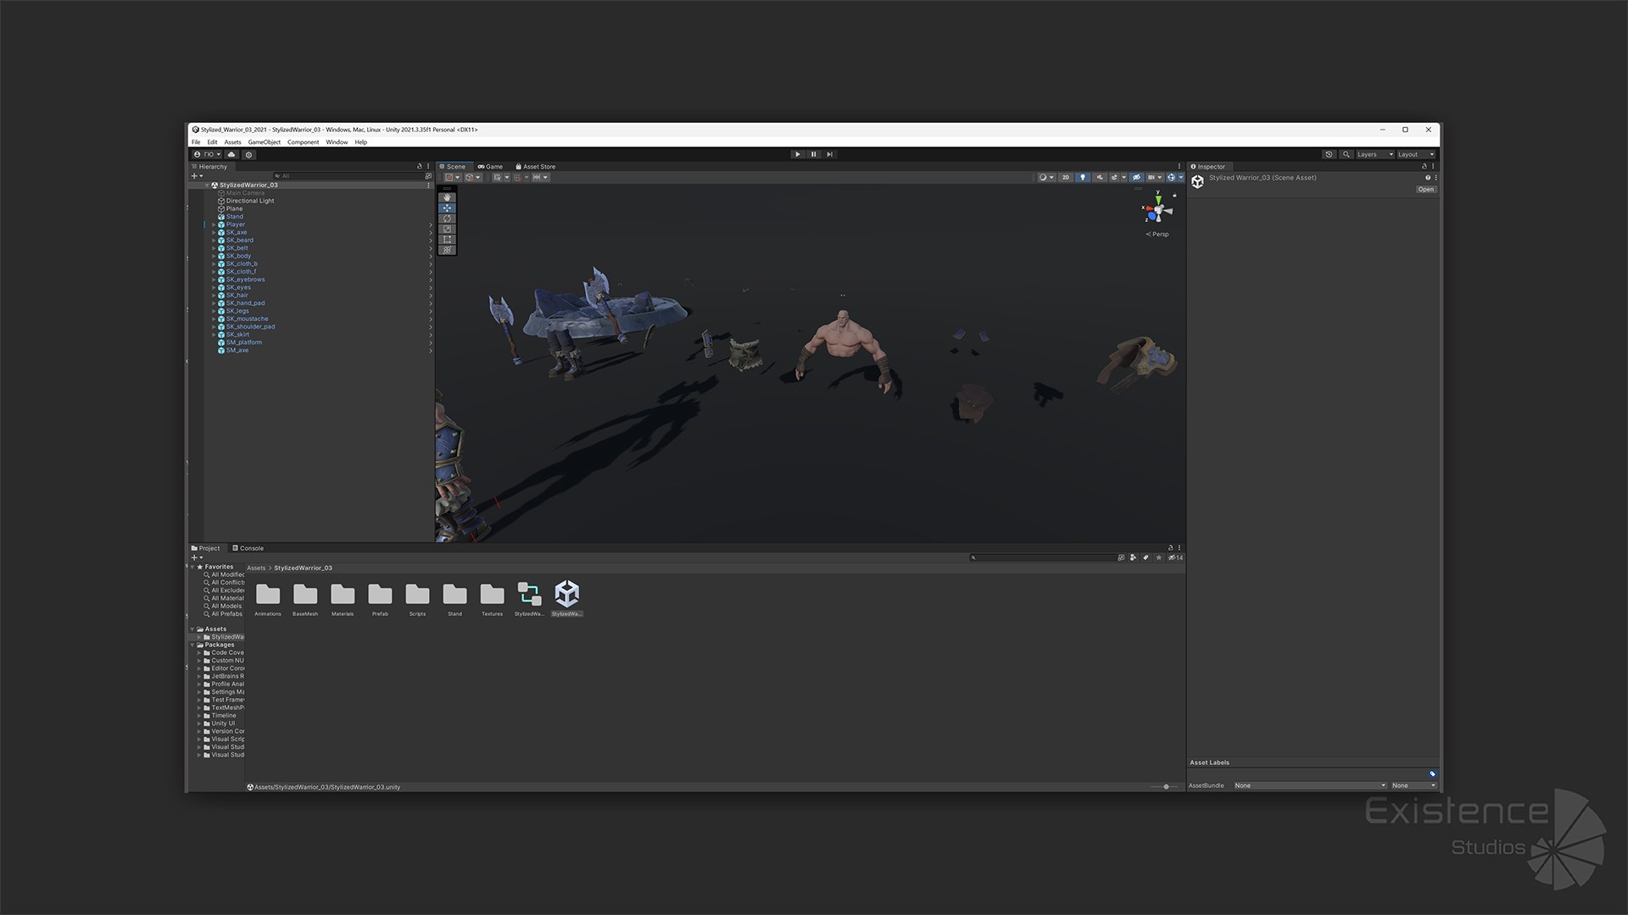Adjust the Project icon size slider

[x=1166, y=787]
